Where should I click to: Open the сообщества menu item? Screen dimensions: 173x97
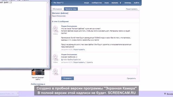click(97, 3)
